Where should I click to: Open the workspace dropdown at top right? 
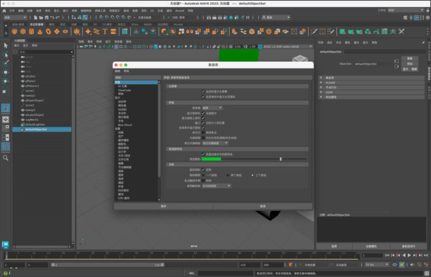pyautogui.click(x=406, y=10)
